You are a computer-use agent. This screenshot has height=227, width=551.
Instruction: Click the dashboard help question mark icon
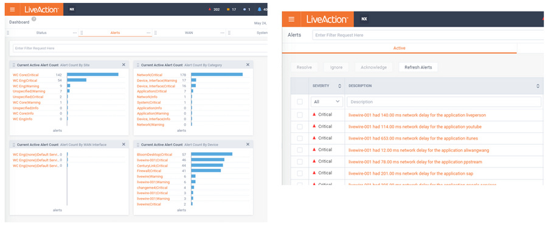click(33, 19)
